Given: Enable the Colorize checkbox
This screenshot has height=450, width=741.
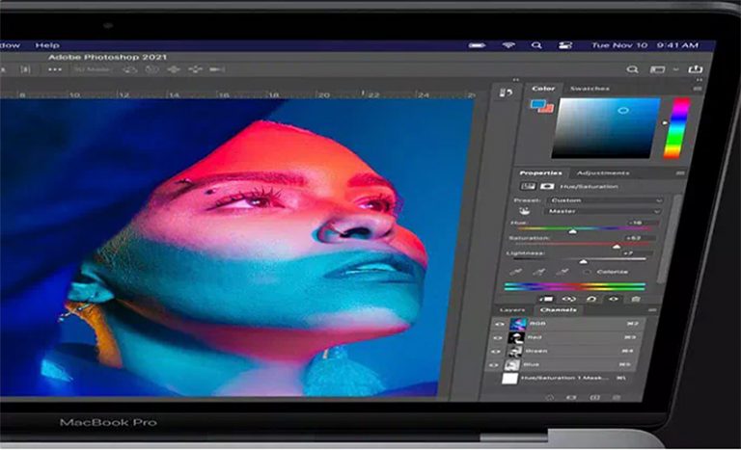Looking at the screenshot, I should pos(587,273).
